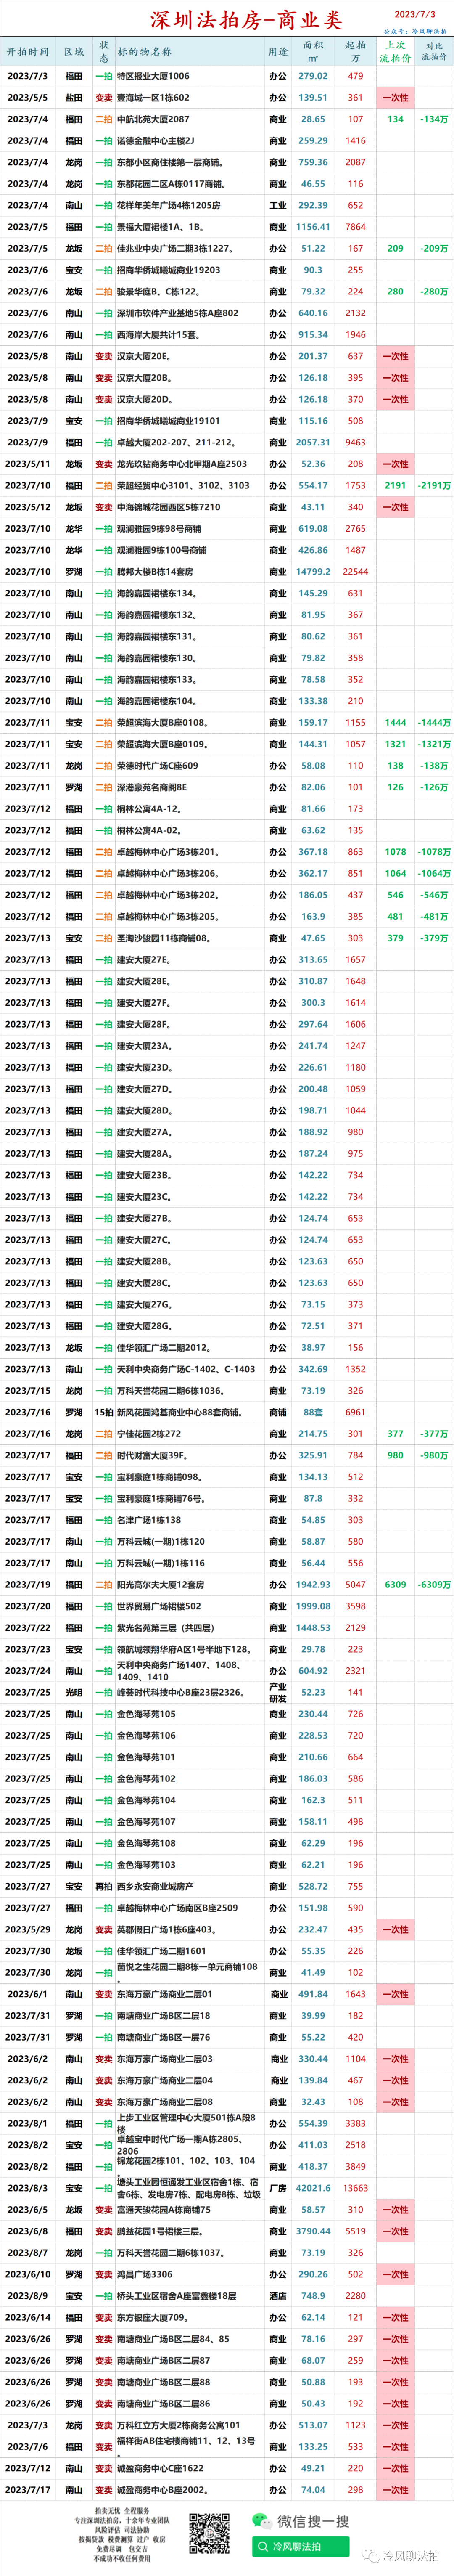Image resolution: width=454 pixels, height=2576 pixels.
Task: Select the row 英郡假日广场1栋6座403
Action: point(227,1930)
